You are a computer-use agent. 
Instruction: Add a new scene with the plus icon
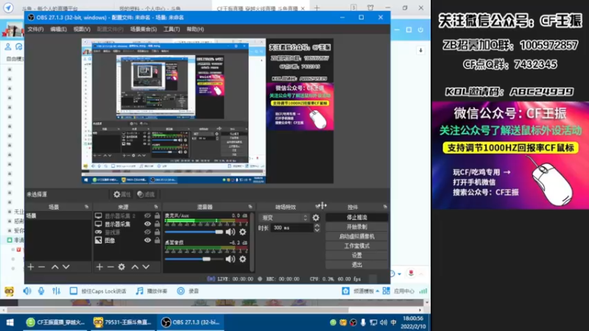(31, 267)
